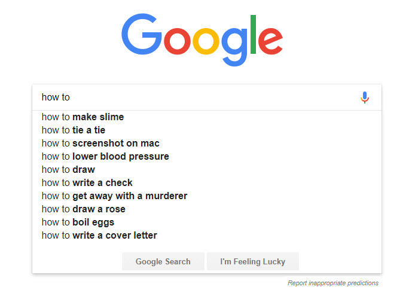The height and width of the screenshot is (308, 418).
Task: Select 'how to draw a rose' suggestion
Action: click(83, 209)
